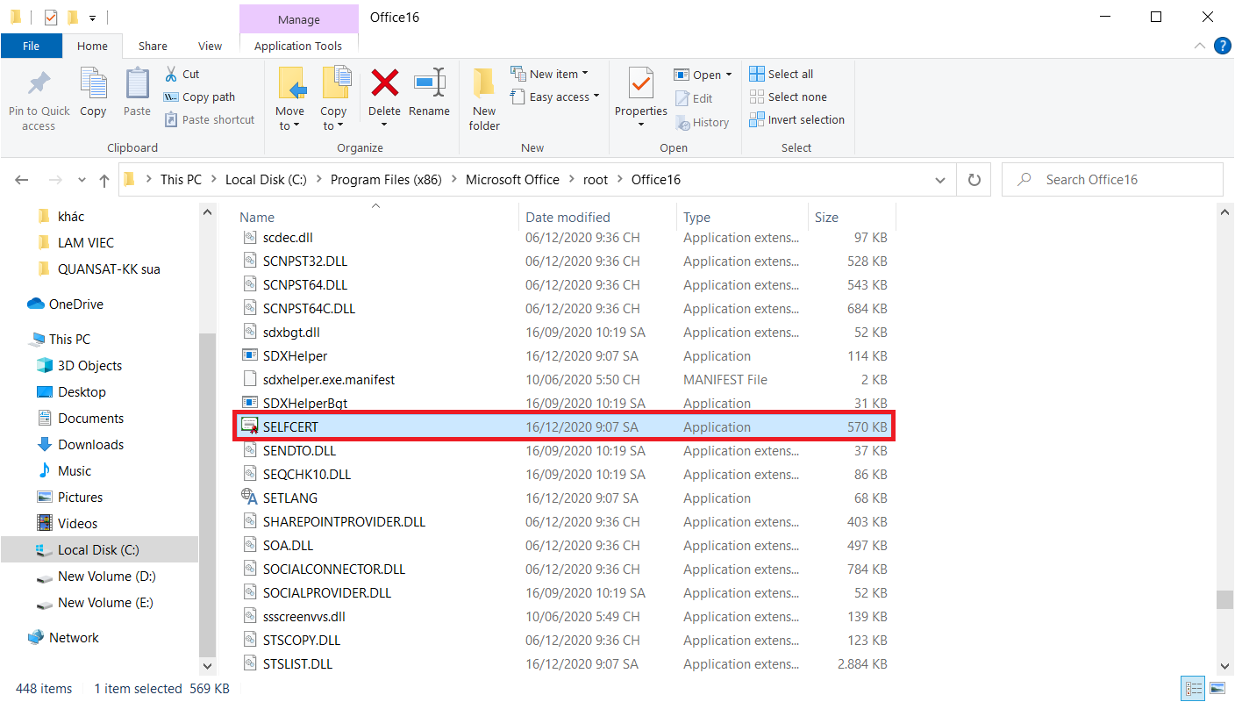Expand the Open dropdown arrow
This screenshot has width=1235, height=702.
(x=728, y=75)
